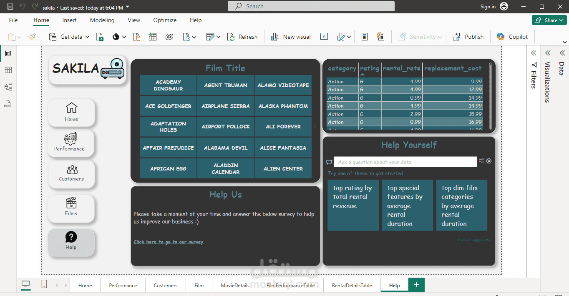The width and height of the screenshot is (569, 296).
Task: Switch to the Performance page tab
Action: (x=123, y=286)
